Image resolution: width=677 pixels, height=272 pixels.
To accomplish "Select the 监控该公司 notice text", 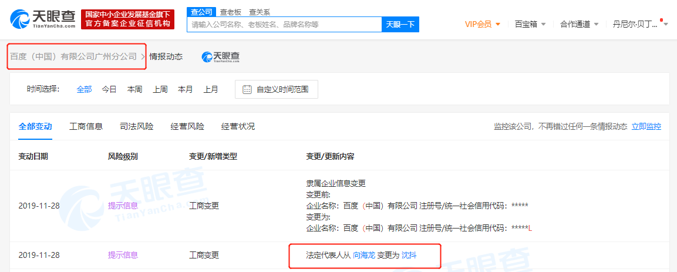I will [560, 126].
